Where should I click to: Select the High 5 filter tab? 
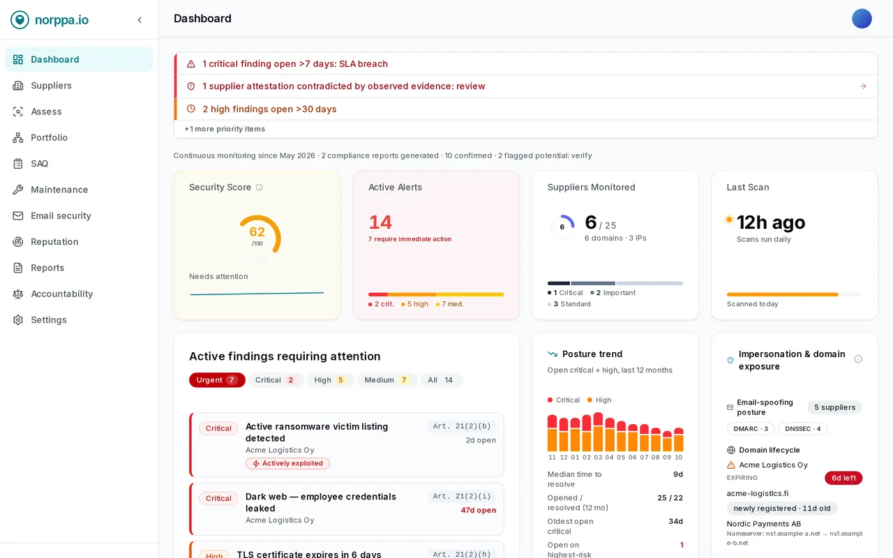click(331, 380)
